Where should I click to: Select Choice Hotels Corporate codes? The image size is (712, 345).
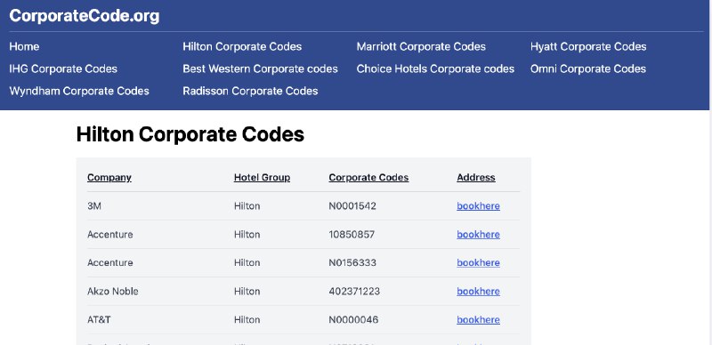(435, 69)
